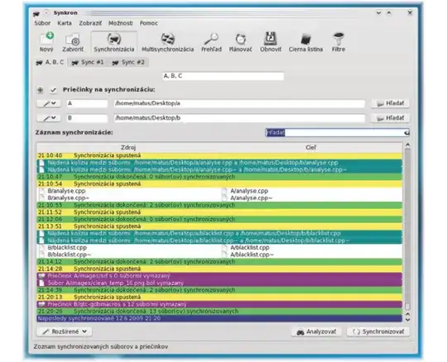This screenshot has width=447, height=362.
Task: Open the Multisynchronizácia view
Action: click(x=167, y=42)
